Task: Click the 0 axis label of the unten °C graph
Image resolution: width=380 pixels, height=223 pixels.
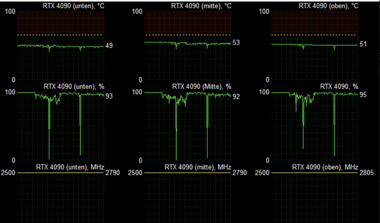Action: pyautogui.click(x=14, y=80)
